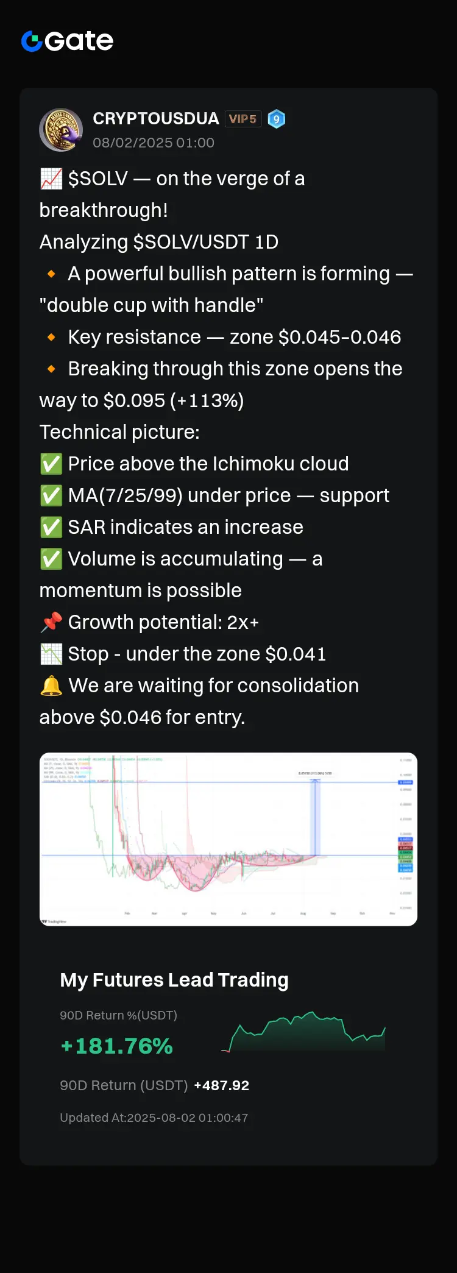Click the blue hexagon level 9 badge
The height and width of the screenshot is (1273, 457).
click(277, 119)
